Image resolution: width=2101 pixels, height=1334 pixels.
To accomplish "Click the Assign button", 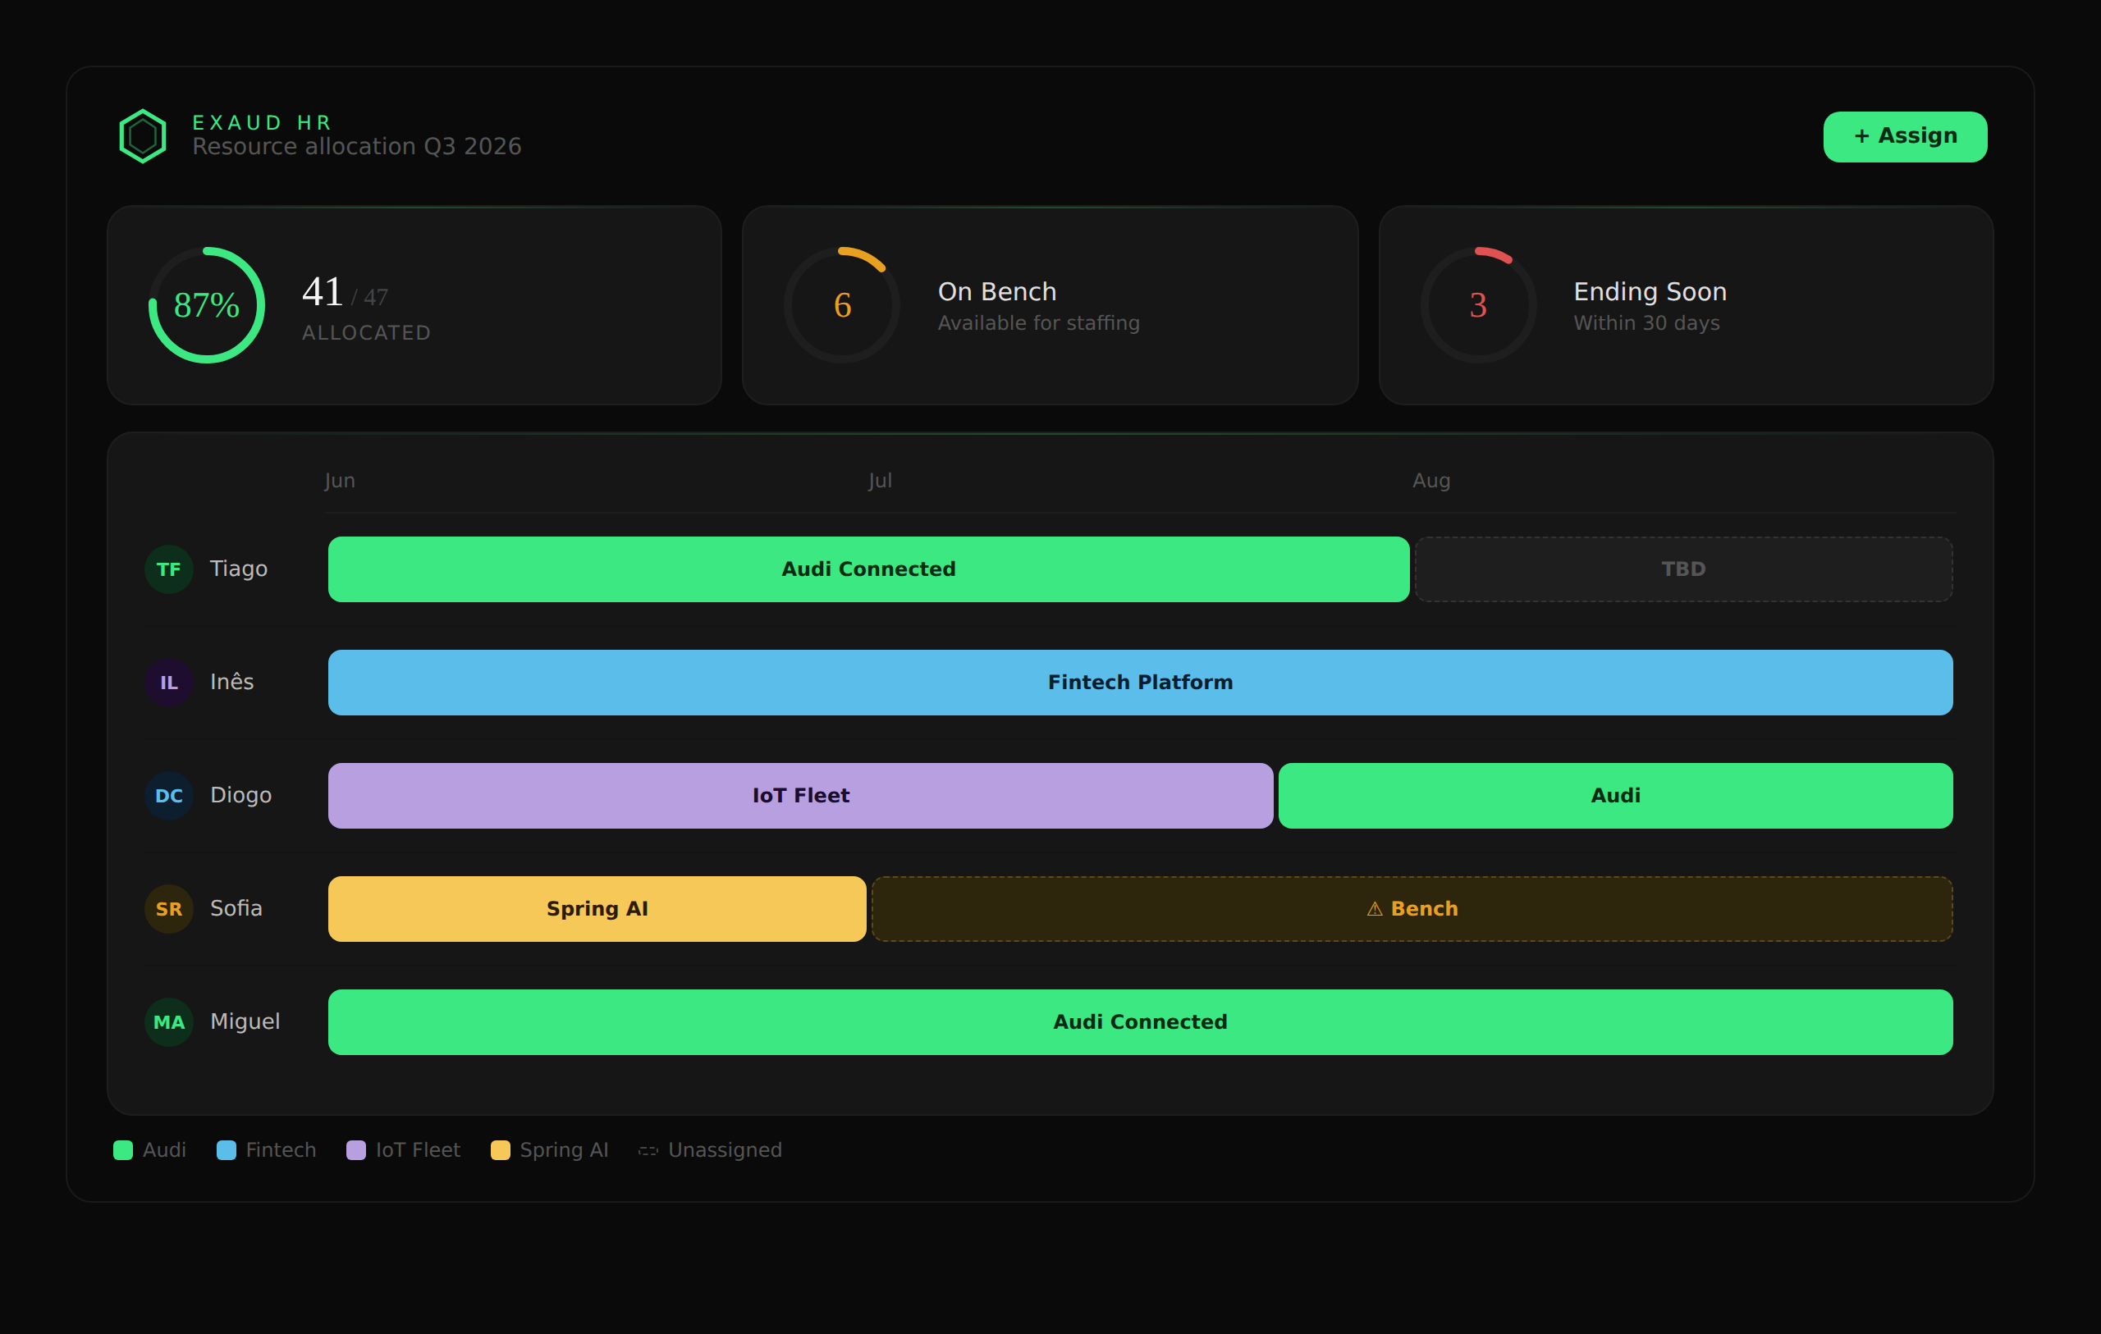I will 1905,136.
